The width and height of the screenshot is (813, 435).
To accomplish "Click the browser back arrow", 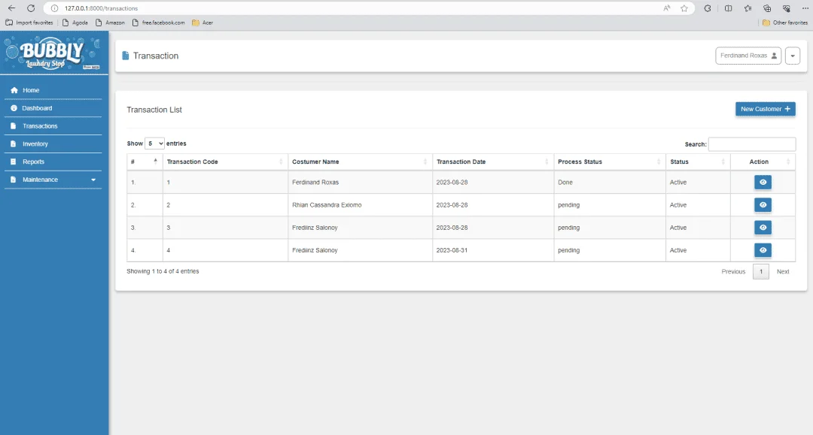I will (11, 8).
